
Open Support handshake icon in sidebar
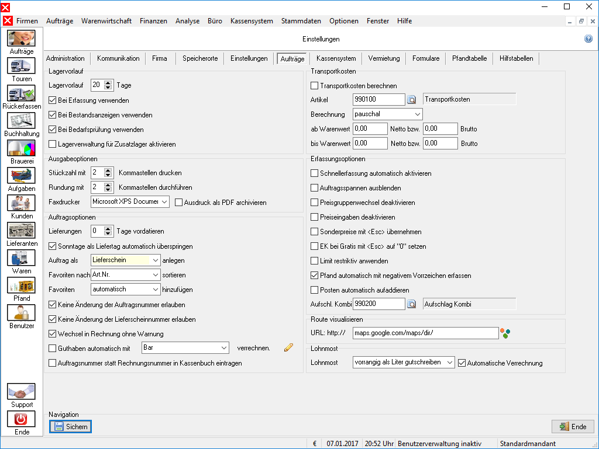click(22, 391)
